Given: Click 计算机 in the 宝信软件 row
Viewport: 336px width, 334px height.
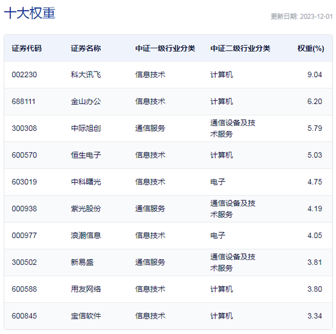Looking at the screenshot, I should pos(221,316).
